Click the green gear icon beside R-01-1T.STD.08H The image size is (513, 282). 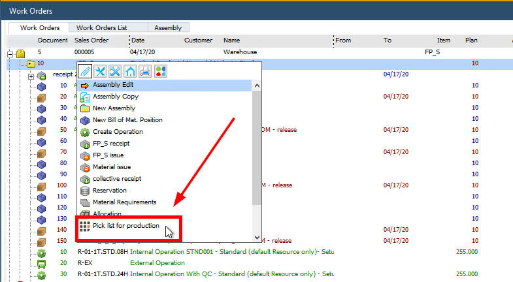(x=42, y=251)
